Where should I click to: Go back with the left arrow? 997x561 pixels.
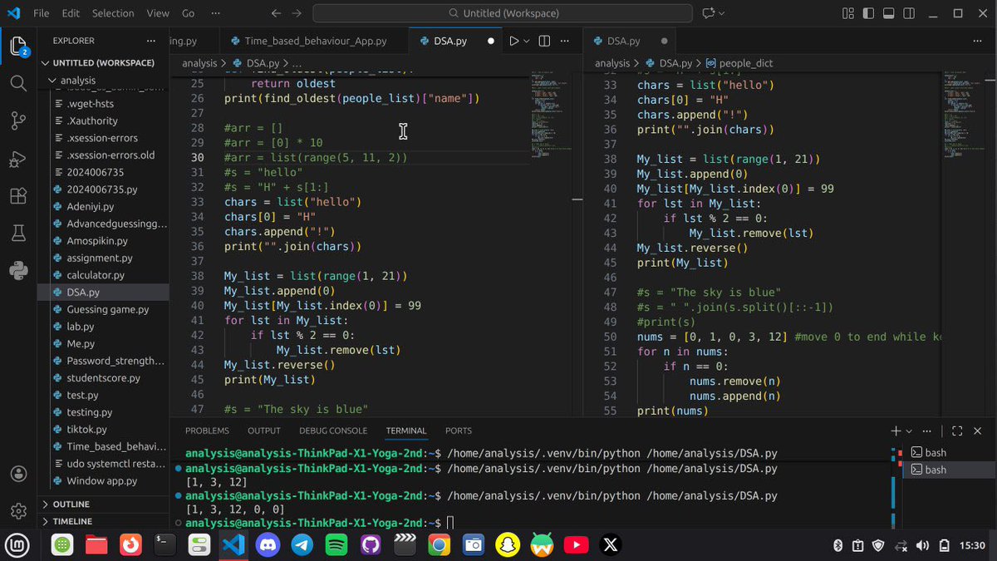click(x=276, y=13)
